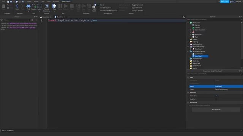Viewport: 243px width, 136px height.
Task: Collapse the ServerScriptService node arrow
Action: (x=188, y=51)
